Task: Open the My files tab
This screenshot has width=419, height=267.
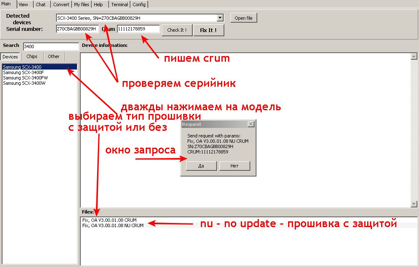Action: 81,5
